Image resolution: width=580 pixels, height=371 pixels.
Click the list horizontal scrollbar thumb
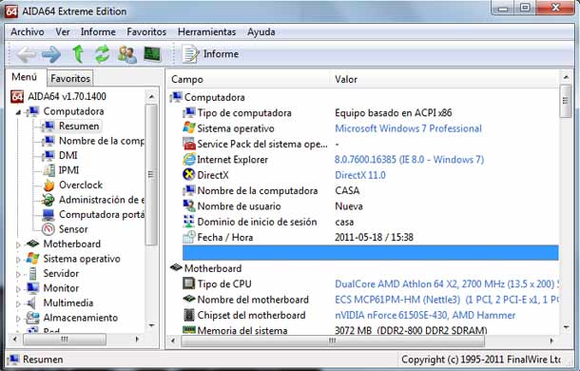coord(333,341)
